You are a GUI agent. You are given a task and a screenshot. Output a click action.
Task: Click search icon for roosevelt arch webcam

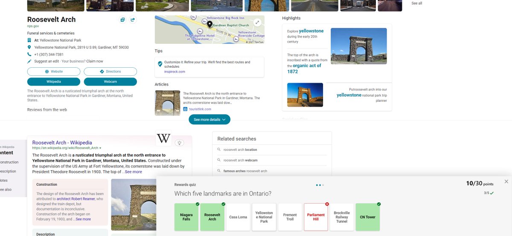click(x=219, y=160)
